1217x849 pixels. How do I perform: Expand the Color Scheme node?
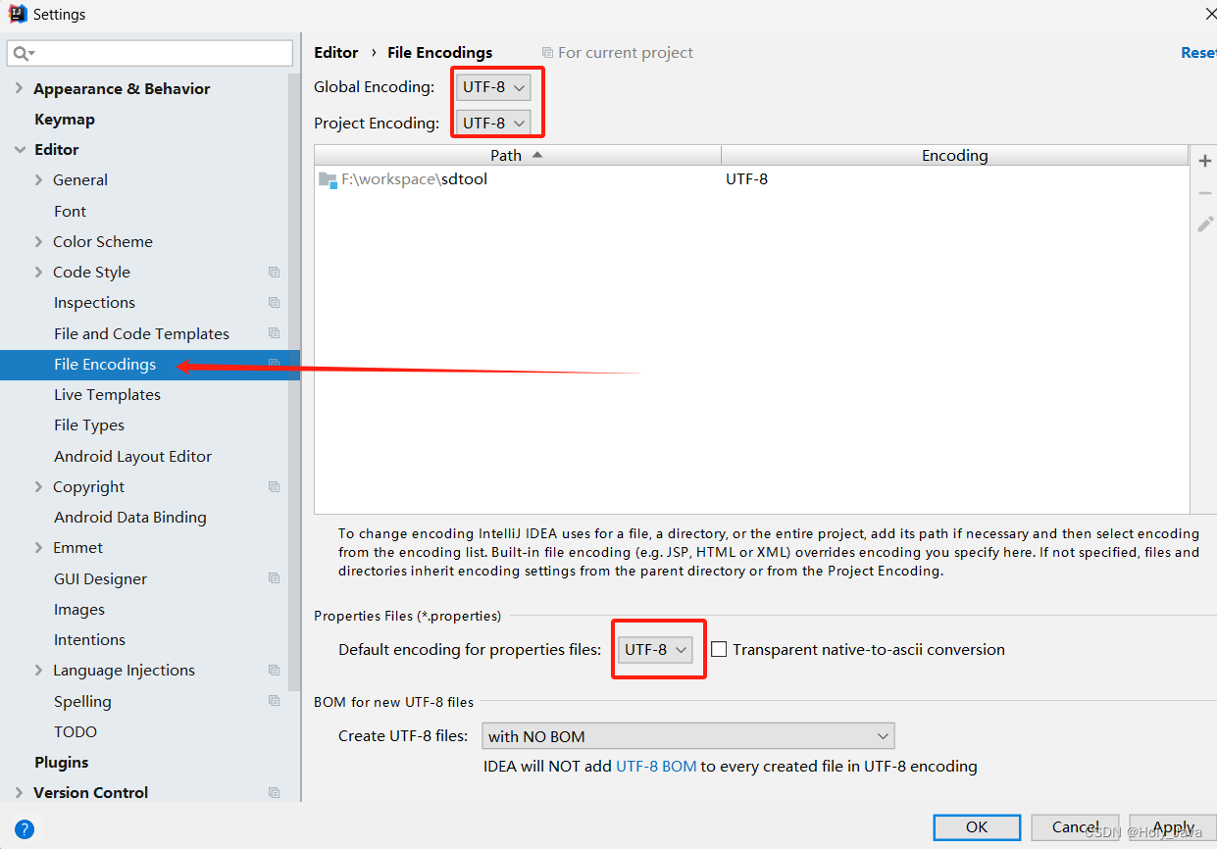click(x=38, y=242)
